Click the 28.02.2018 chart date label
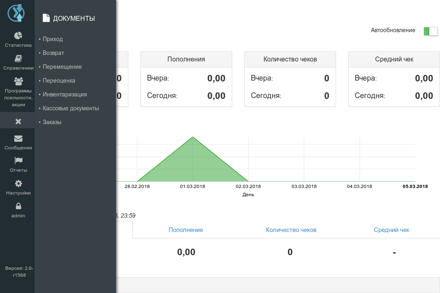The height and width of the screenshot is (293, 448). 137,186
